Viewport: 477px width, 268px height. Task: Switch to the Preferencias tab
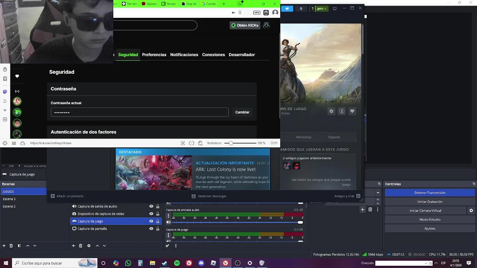pos(154,55)
